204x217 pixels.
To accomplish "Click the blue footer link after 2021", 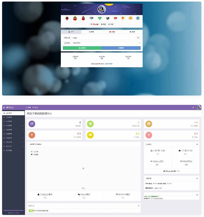I will [109, 64].
